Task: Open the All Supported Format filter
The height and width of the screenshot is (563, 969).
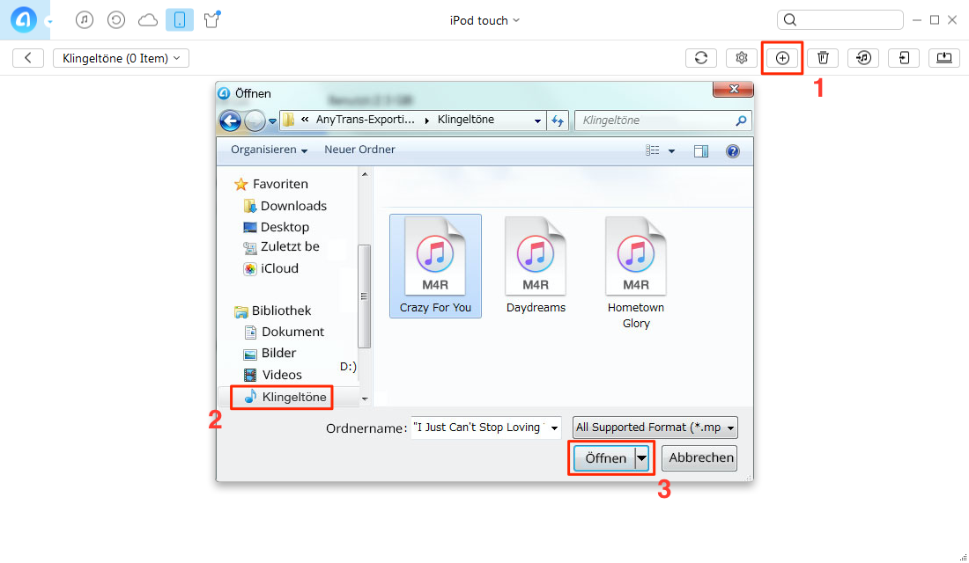Action: click(655, 428)
